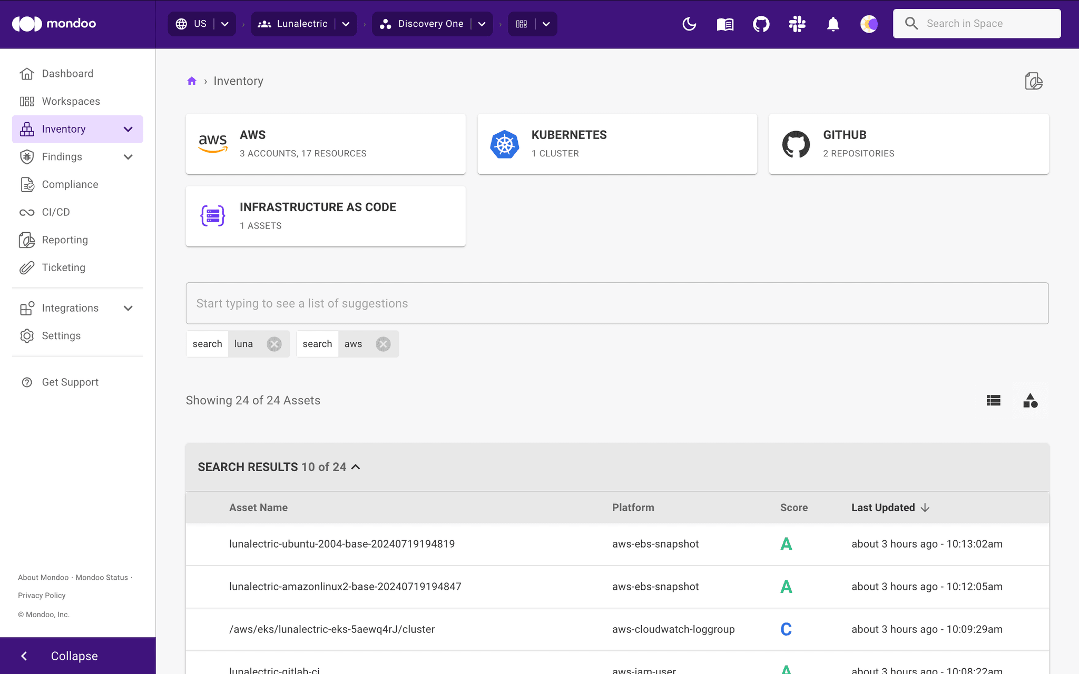
Task: Switch to grid view of assets
Action: (x=1031, y=401)
